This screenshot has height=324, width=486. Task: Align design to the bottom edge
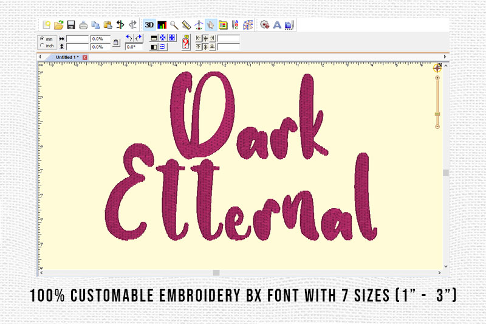[x=212, y=47]
